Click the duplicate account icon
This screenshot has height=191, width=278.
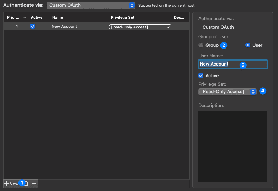(x=26, y=184)
